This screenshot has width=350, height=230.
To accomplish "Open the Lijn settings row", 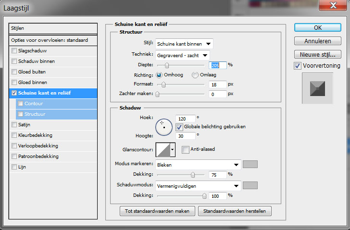I will pos(53,167).
